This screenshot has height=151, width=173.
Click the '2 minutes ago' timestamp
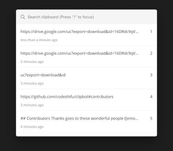pyautogui.click(x=32, y=62)
